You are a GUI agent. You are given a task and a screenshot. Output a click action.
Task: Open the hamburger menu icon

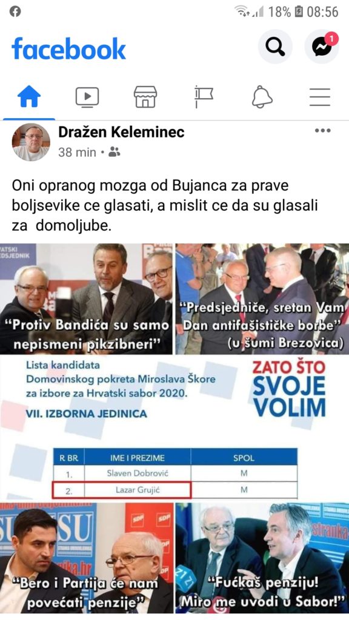(320, 97)
